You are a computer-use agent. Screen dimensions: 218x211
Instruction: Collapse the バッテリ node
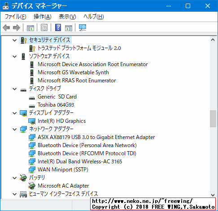point(14,178)
